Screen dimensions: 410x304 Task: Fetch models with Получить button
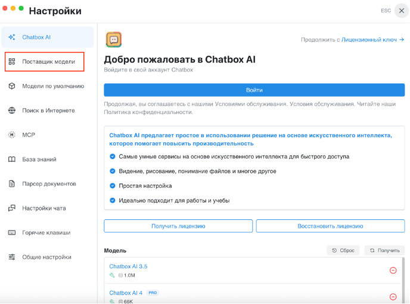point(384,250)
